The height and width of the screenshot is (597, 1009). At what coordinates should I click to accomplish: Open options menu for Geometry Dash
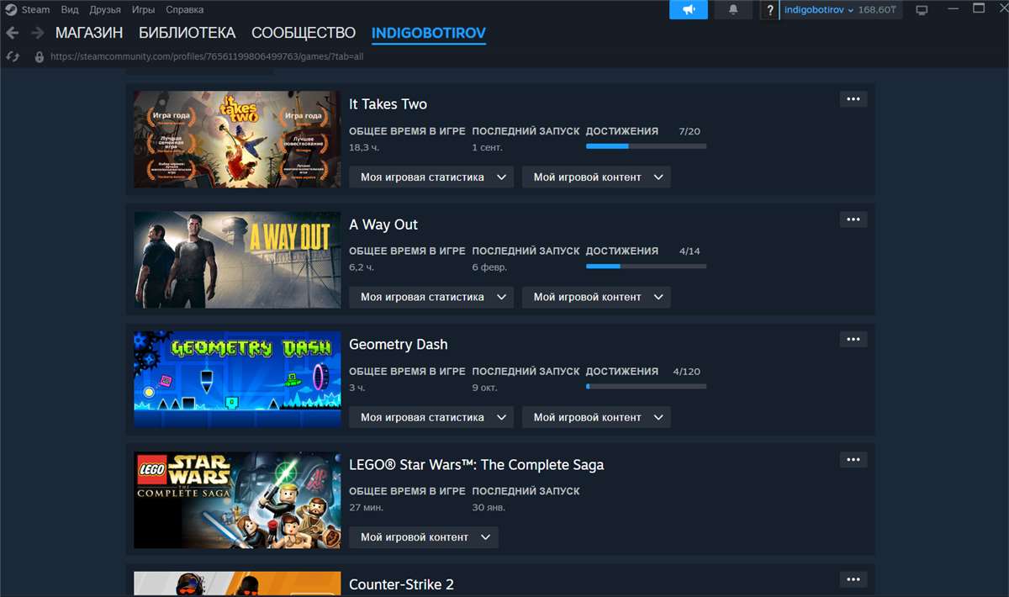point(853,338)
